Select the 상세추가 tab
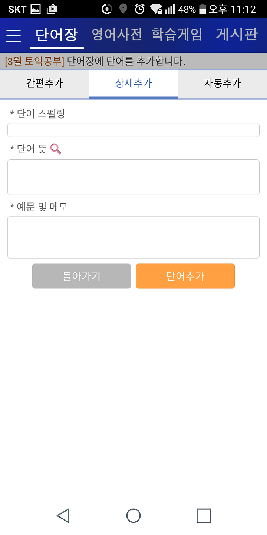267x535 pixels. pyautogui.click(x=133, y=83)
